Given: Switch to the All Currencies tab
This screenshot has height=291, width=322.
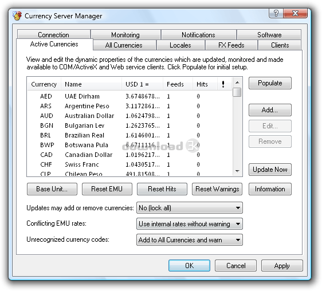Looking at the screenshot, I should coord(124,45).
